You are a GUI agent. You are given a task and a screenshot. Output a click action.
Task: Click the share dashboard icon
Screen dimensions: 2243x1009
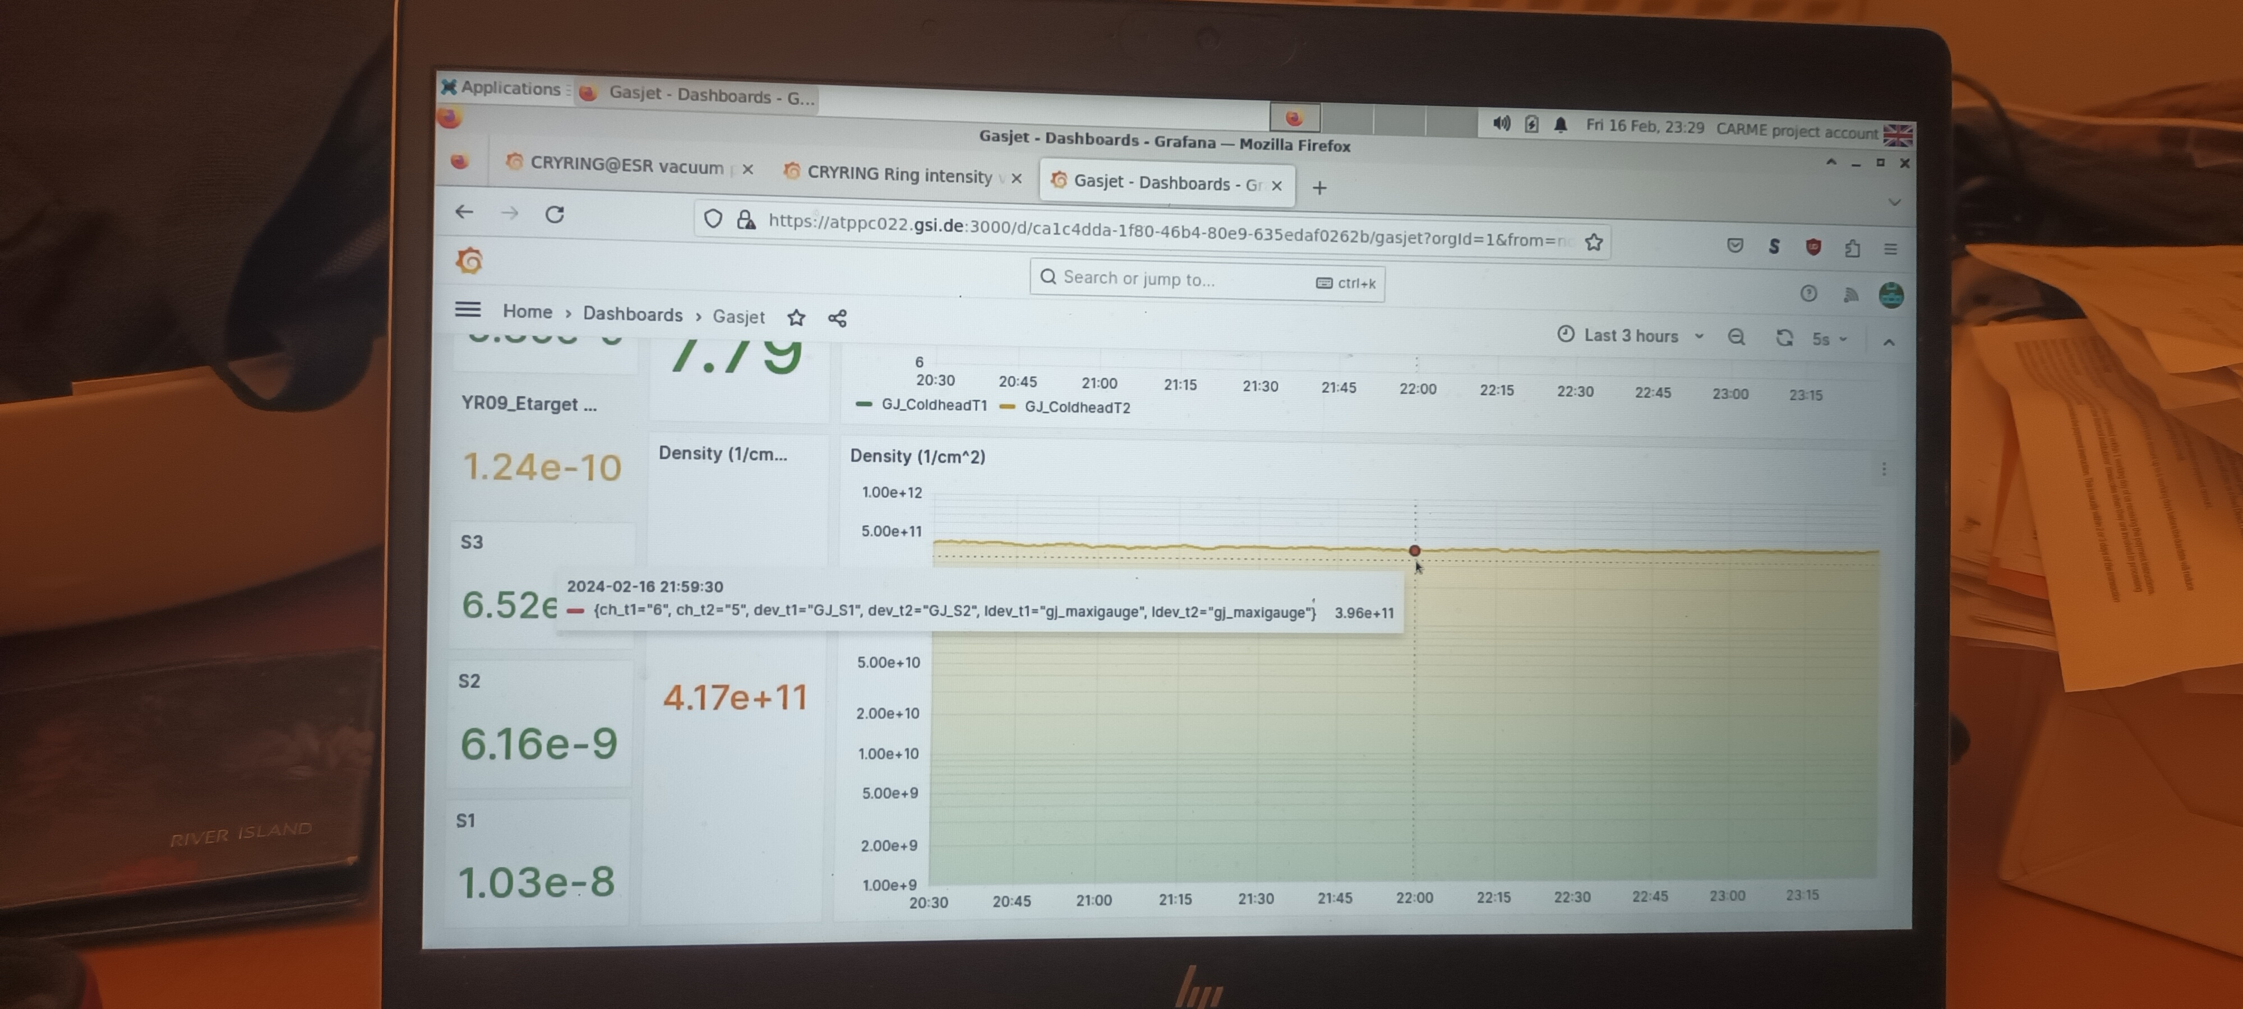(x=837, y=318)
